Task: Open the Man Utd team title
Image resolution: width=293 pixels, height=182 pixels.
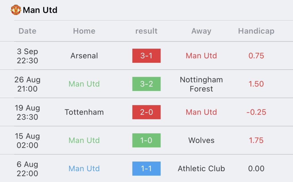Action: pyautogui.click(x=40, y=10)
